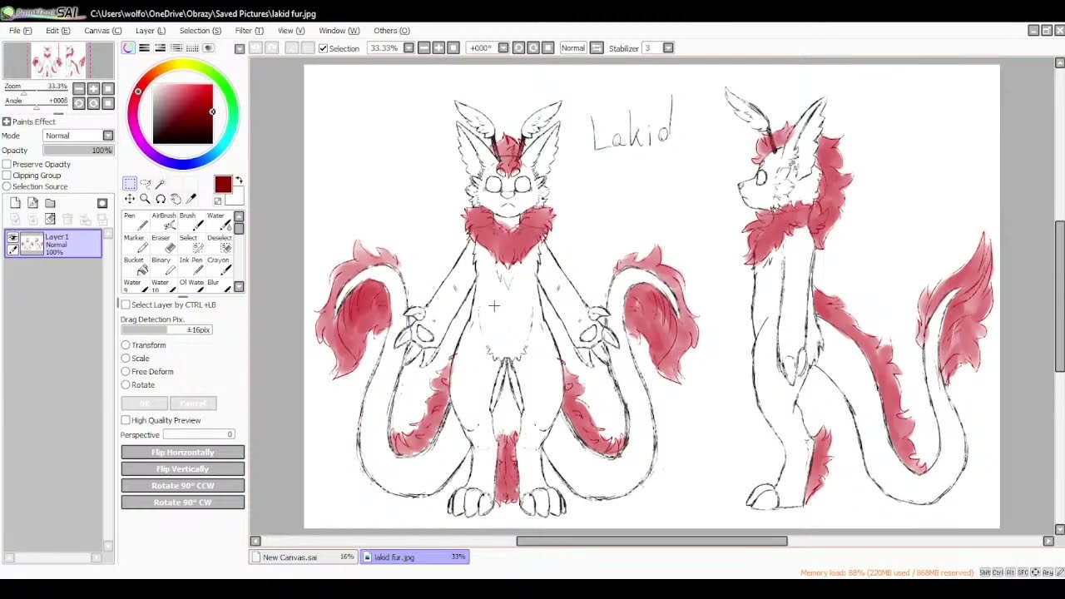
Task: Open the Canvas menu
Action: point(103,31)
